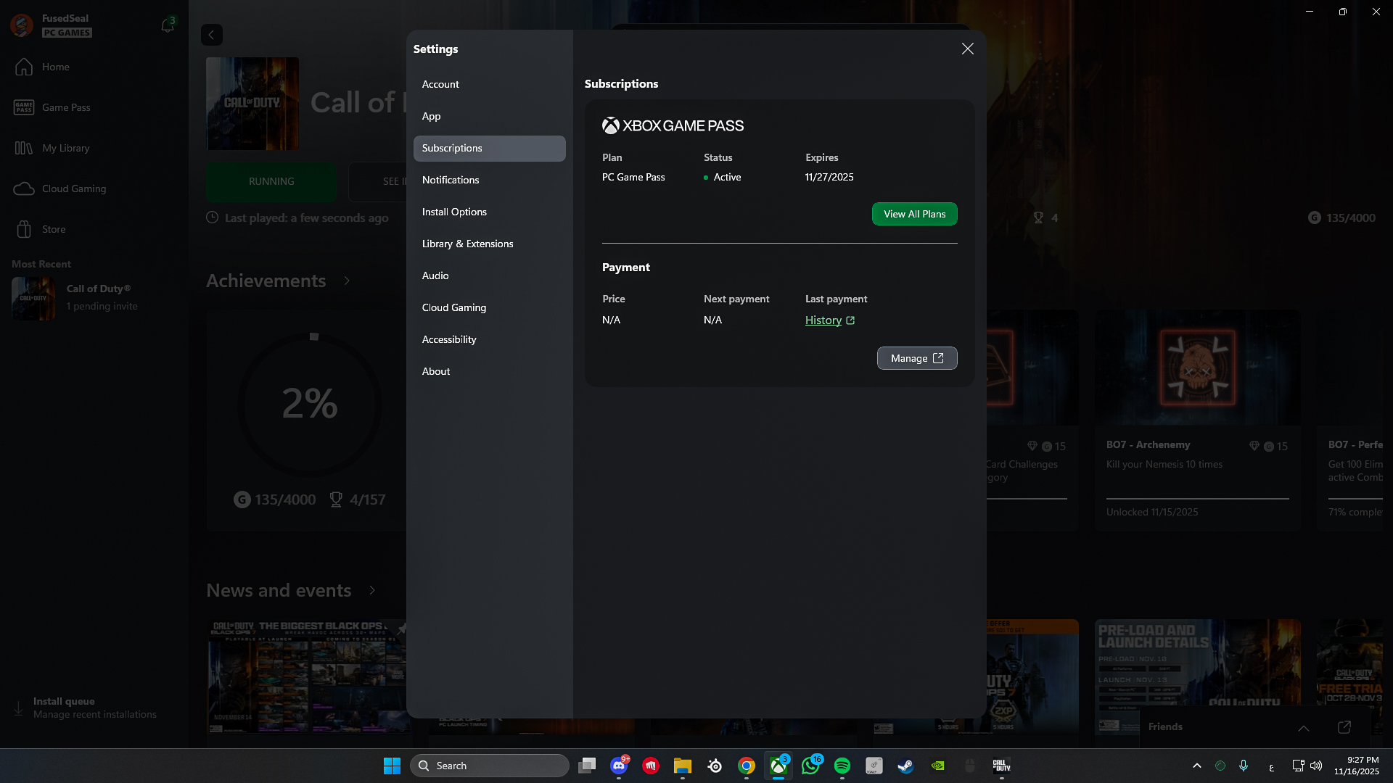1393x783 pixels.
Task: Open Cloud Gaming settings section
Action: [x=490, y=307]
